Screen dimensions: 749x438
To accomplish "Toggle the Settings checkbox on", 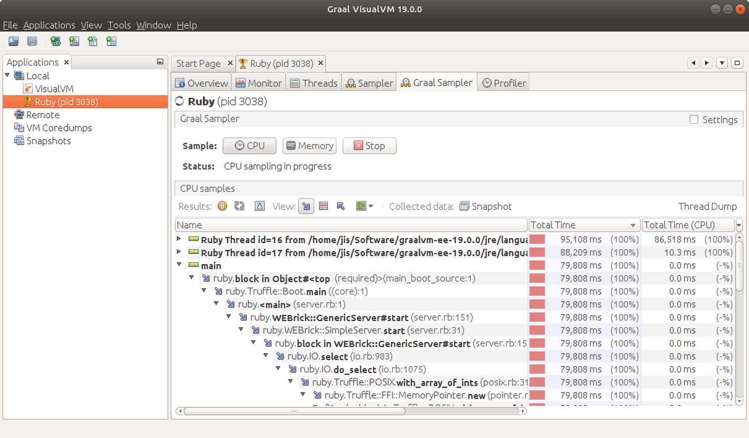I will (694, 119).
